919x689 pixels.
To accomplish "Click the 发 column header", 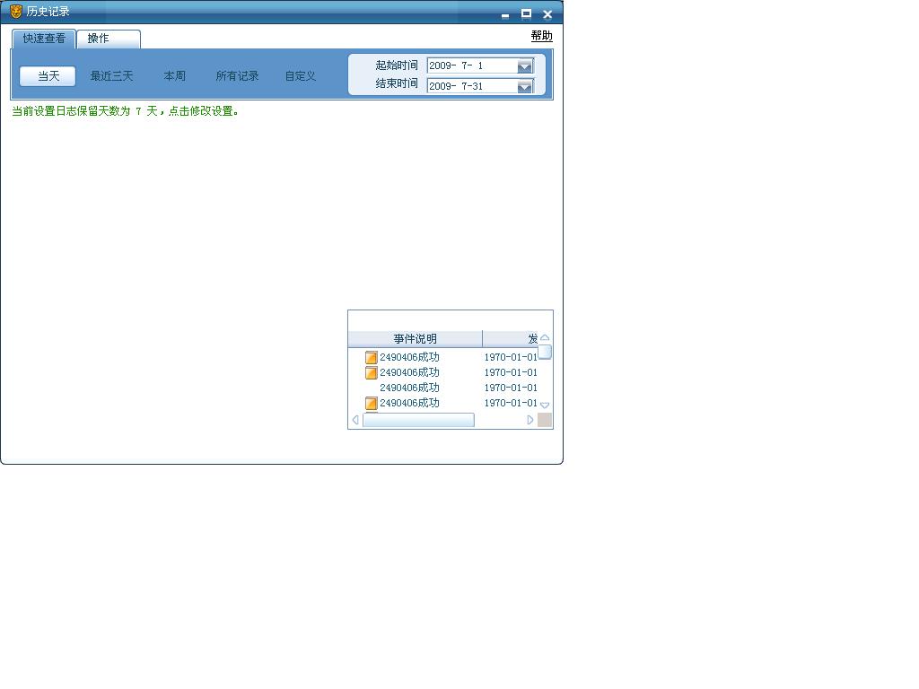I will 511,338.
